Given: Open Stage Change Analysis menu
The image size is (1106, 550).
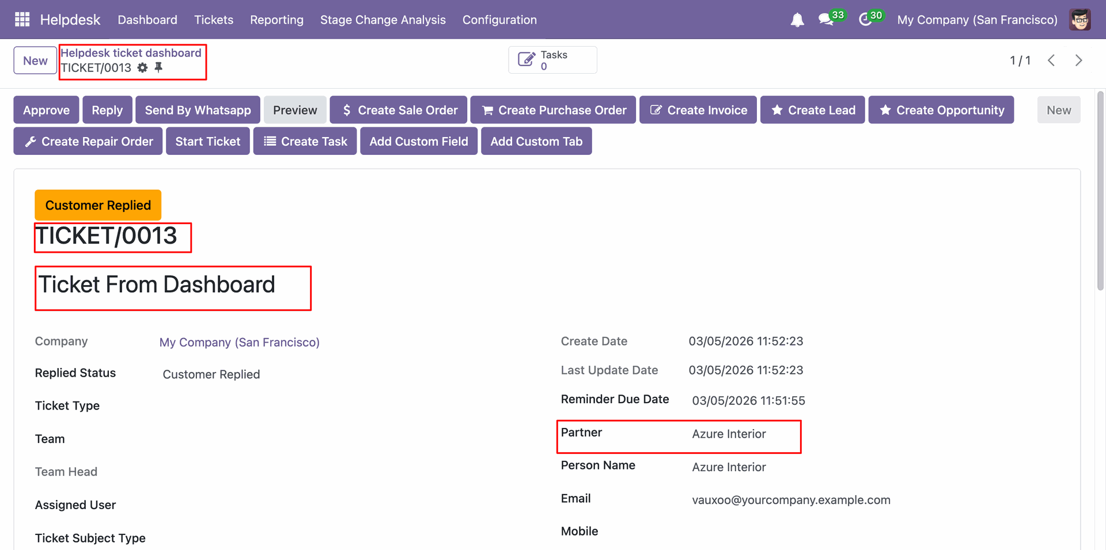Looking at the screenshot, I should coord(382,20).
